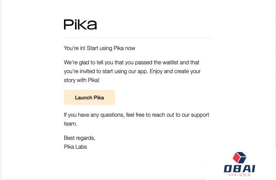Click the horizontal divider below Pika logo
This screenshot has height=180, width=276.
(x=138, y=38)
